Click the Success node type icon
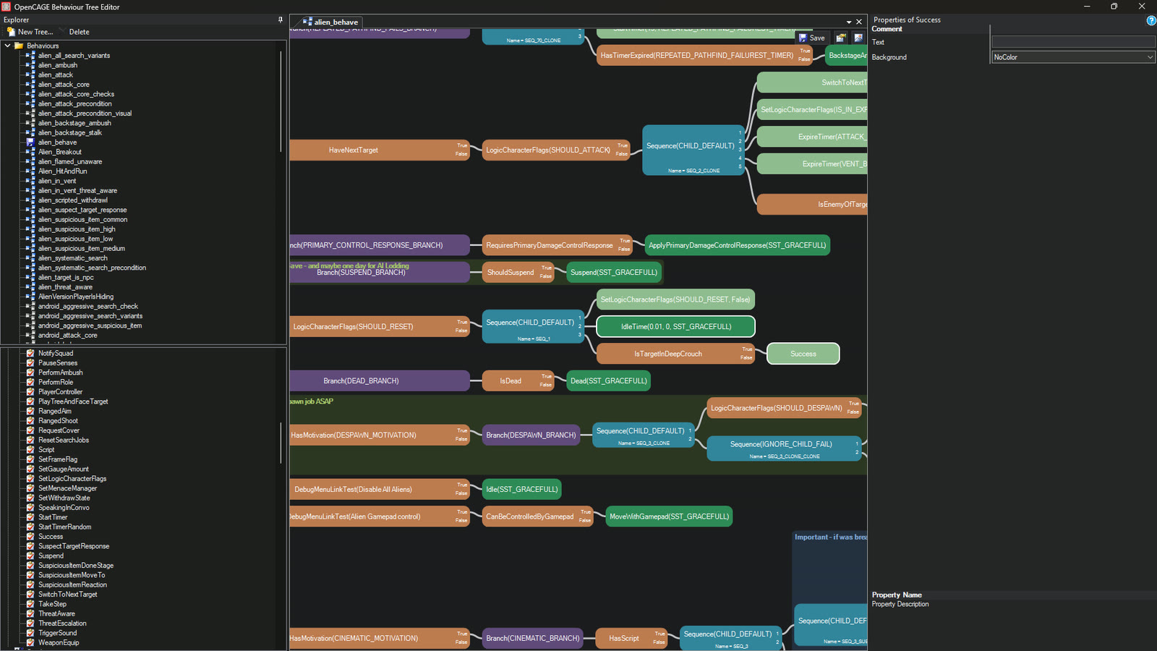1157x651 pixels. (x=30, y=537)
